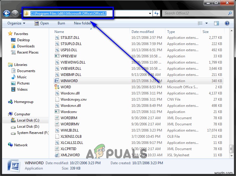
Task: Click the search magnifier icon
Action: pyautogui.click(x=230, y=13)
